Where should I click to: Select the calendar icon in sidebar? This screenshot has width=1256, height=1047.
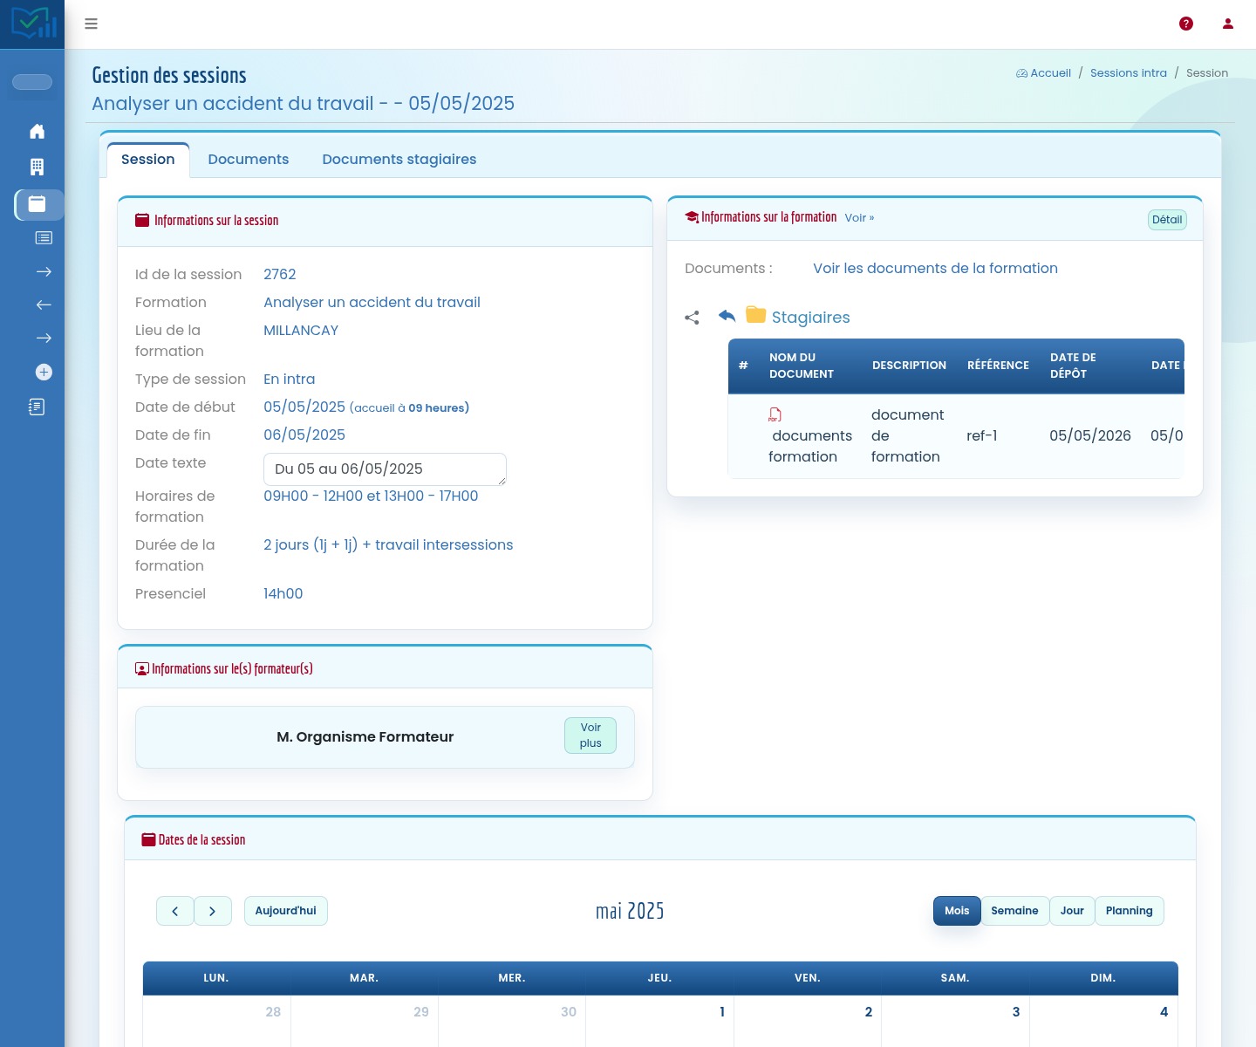point(38,204)
